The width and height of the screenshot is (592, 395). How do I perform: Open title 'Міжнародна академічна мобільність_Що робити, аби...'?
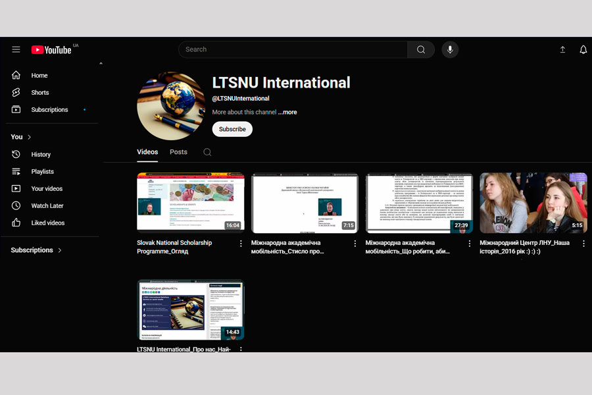pos(407,247)
